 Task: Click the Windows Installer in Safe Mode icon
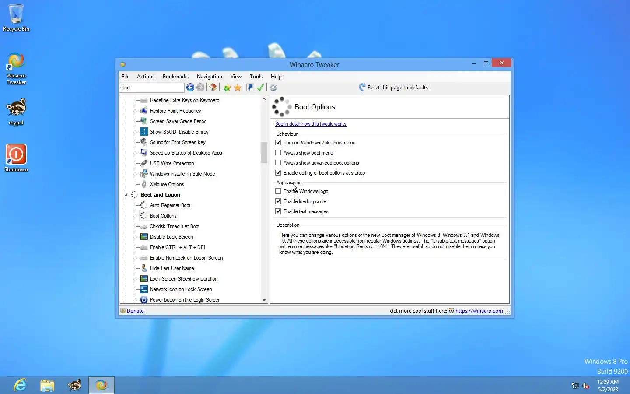[144, 174]
